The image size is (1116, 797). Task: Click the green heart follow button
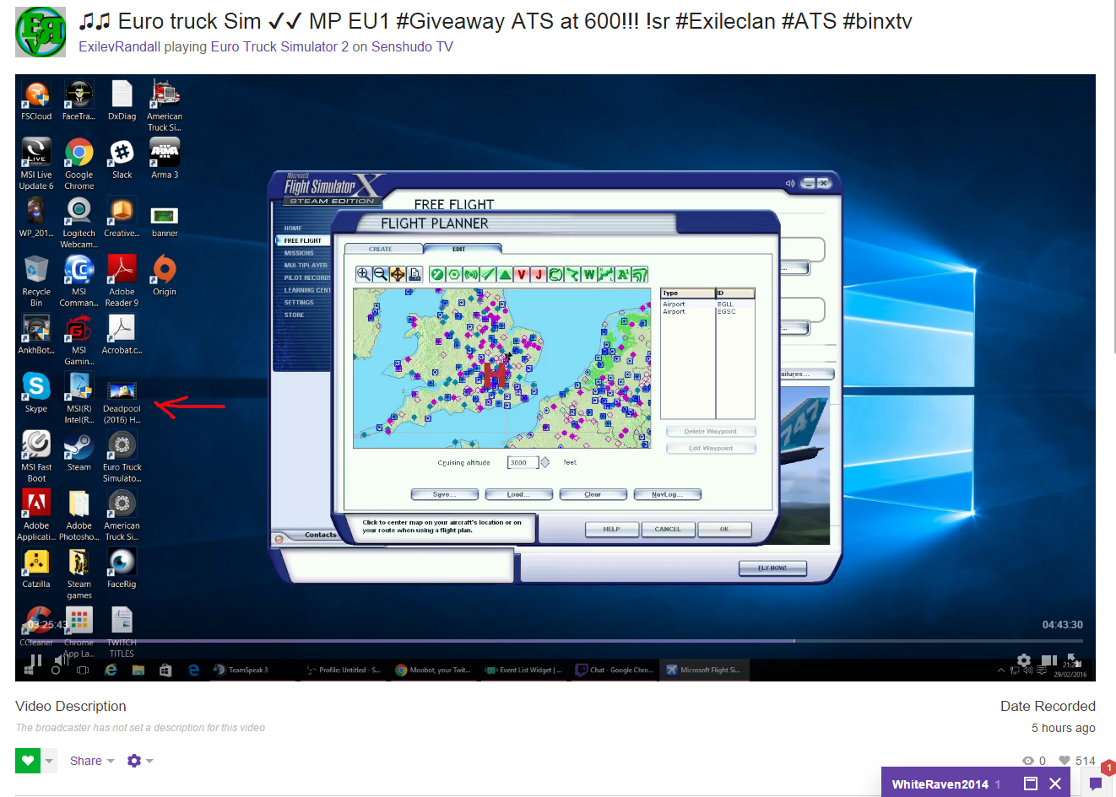[x=28, y=761]
